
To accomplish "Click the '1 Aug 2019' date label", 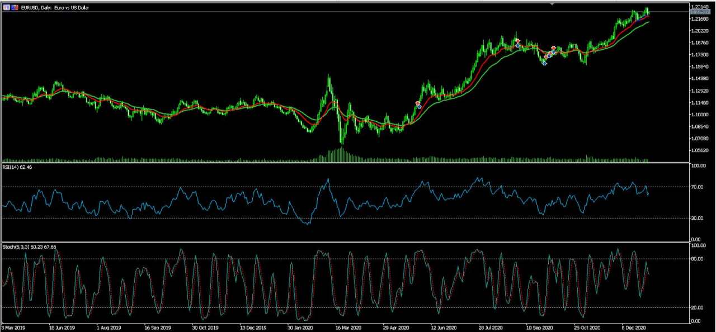I will (109, 328).
